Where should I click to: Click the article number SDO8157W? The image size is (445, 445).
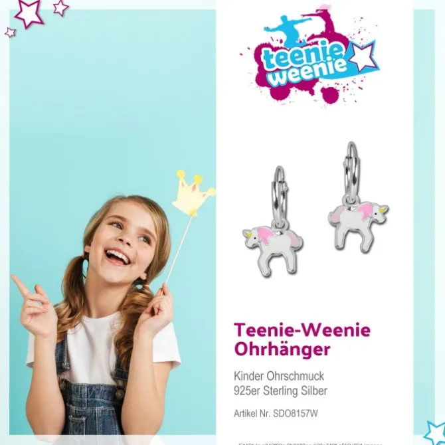[296, 414]
